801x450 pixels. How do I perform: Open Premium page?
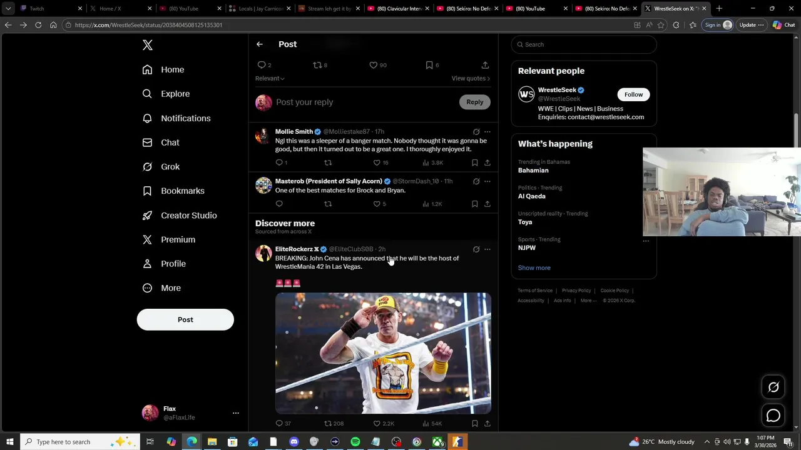(169, 239)
